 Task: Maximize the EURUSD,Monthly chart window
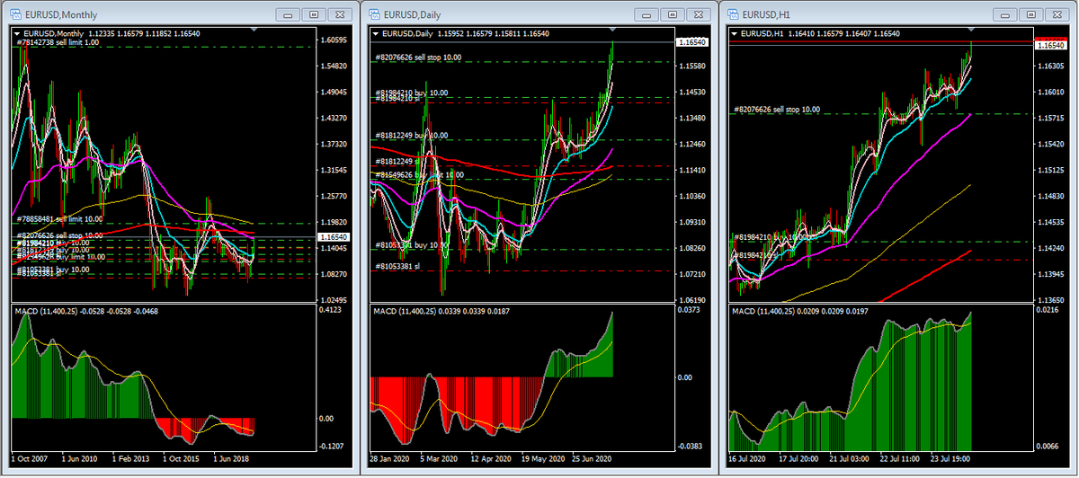coord(314,14)
